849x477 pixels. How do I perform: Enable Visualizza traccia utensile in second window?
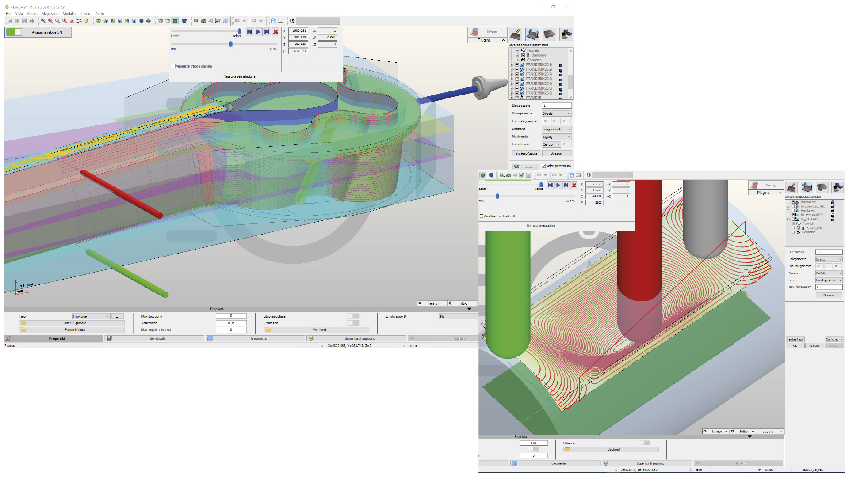click(x=482, y=216)
